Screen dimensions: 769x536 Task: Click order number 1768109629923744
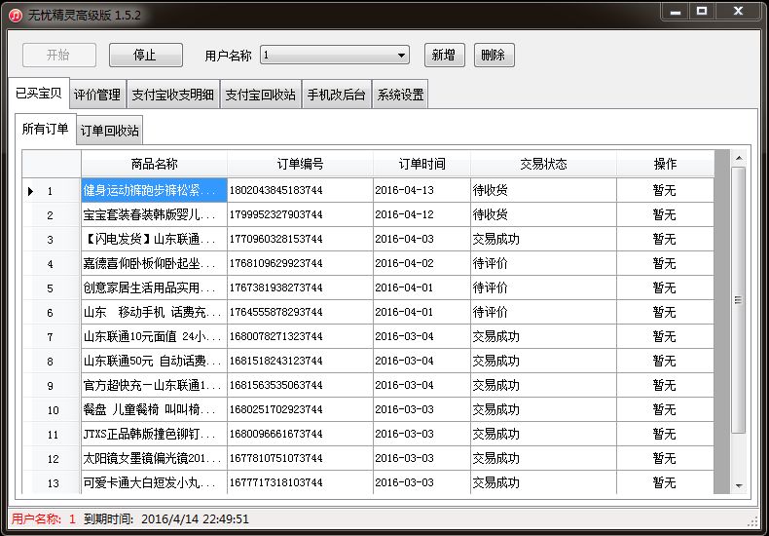coord(300,263)
